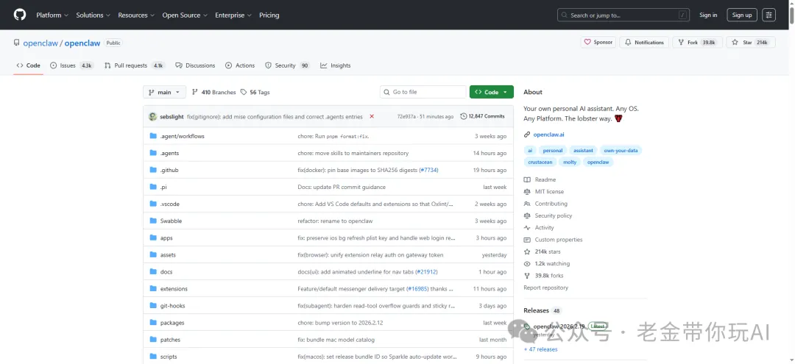This screenshot has height=364, width=795.
Task: Open the green Code dropdown button
Action: click(491, 92)
